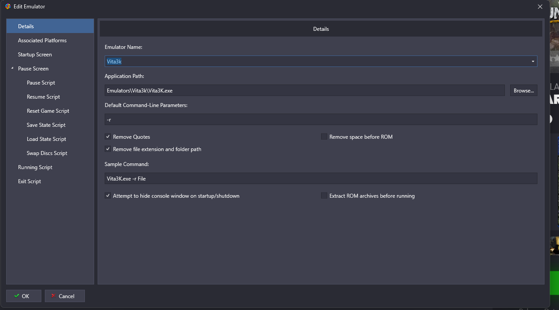
Task: Collapse the Pause Screen tree node
Action: click(12, 69)
